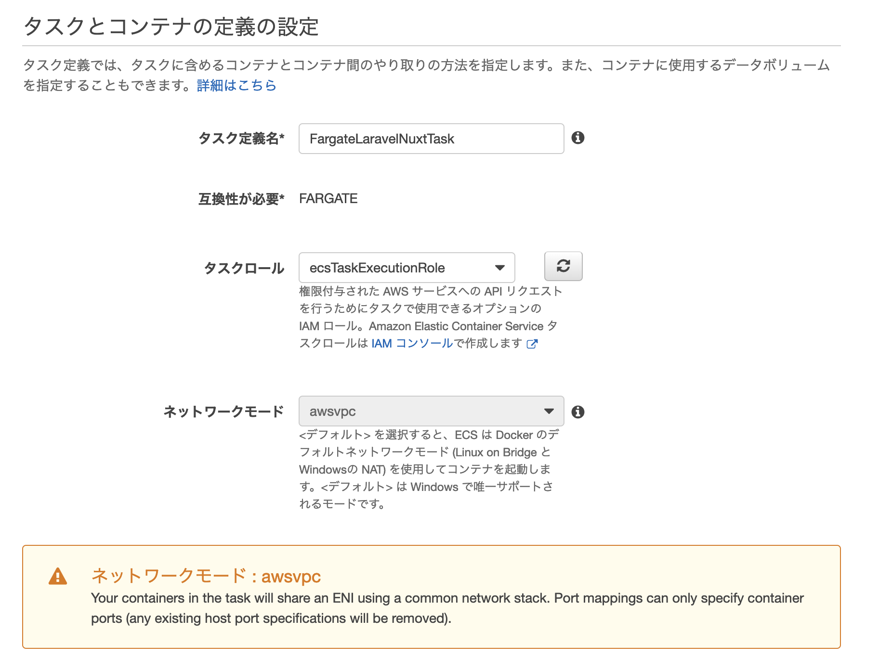Image resolution: width=892 pixels, height=670 pixels.
Task: Open the IAM コンソール link
Action: tap(412, 343)
